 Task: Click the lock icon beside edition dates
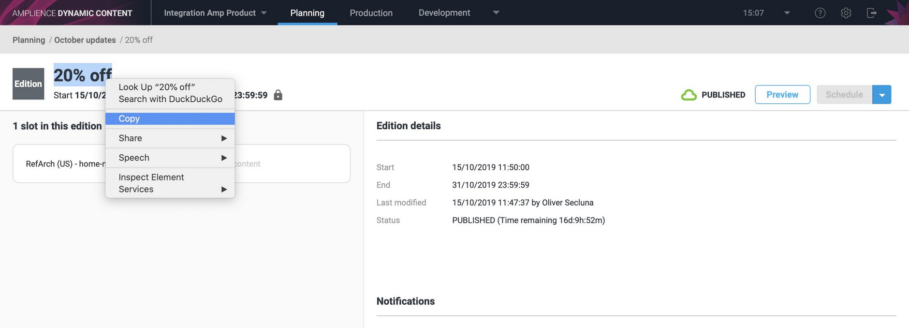click(x=278, y=95)
